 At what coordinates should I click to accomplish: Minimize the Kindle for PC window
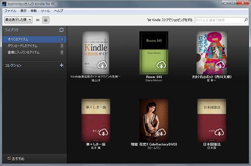(x=226, y=3)
